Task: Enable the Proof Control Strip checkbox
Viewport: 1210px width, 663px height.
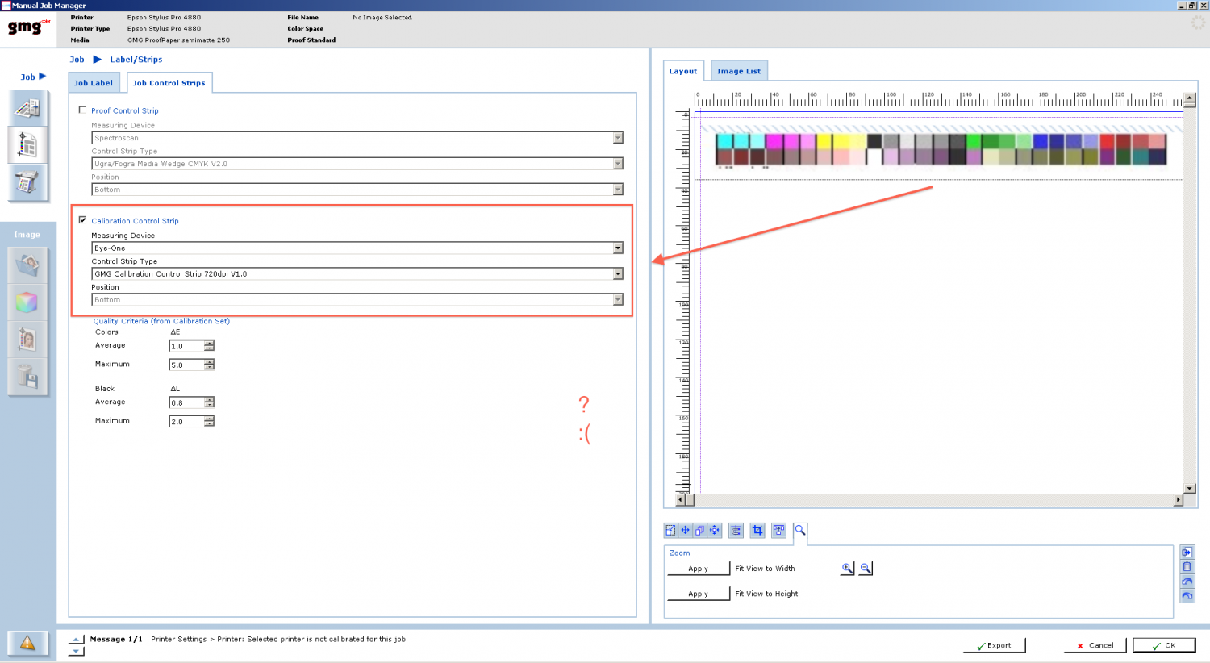Action: 82,110
